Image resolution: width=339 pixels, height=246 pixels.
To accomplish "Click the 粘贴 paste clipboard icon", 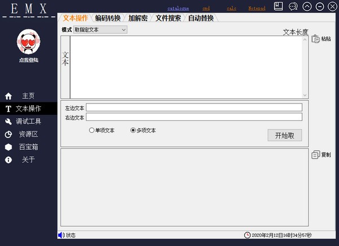I will pos(316,39).
